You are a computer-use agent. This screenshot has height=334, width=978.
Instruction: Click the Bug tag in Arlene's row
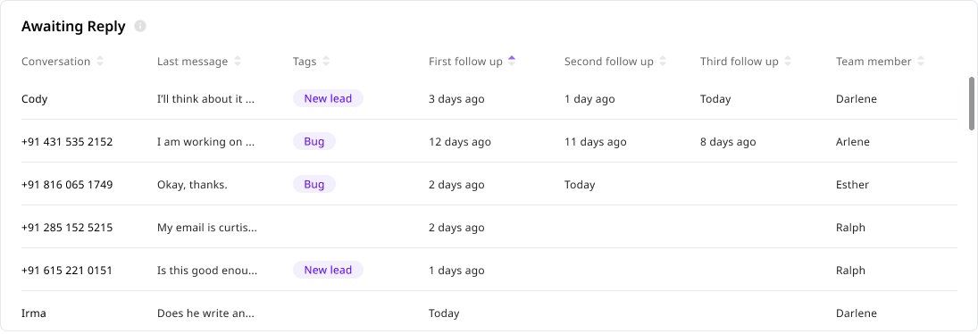click(314, 141)
